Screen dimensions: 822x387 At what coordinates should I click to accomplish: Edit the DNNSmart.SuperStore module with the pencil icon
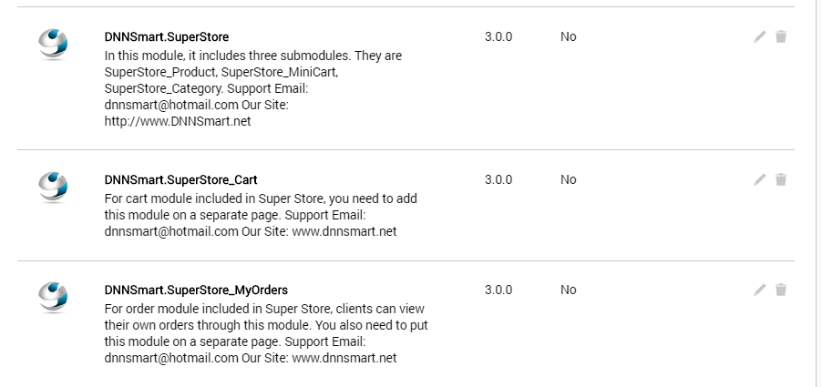click(x=760, y=36)
